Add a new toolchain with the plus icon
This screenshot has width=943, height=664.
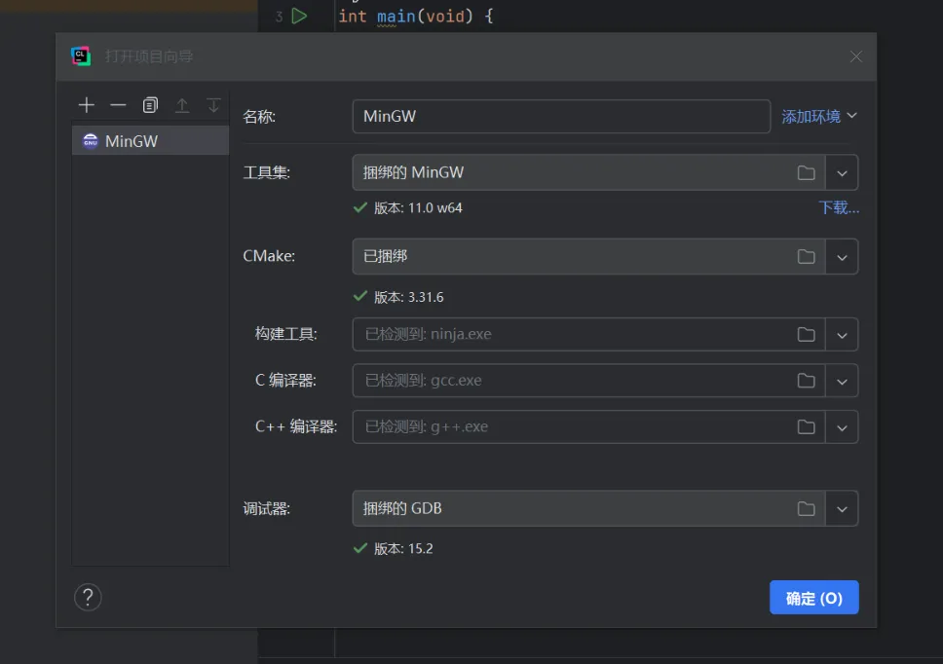(x=87, y=105)
